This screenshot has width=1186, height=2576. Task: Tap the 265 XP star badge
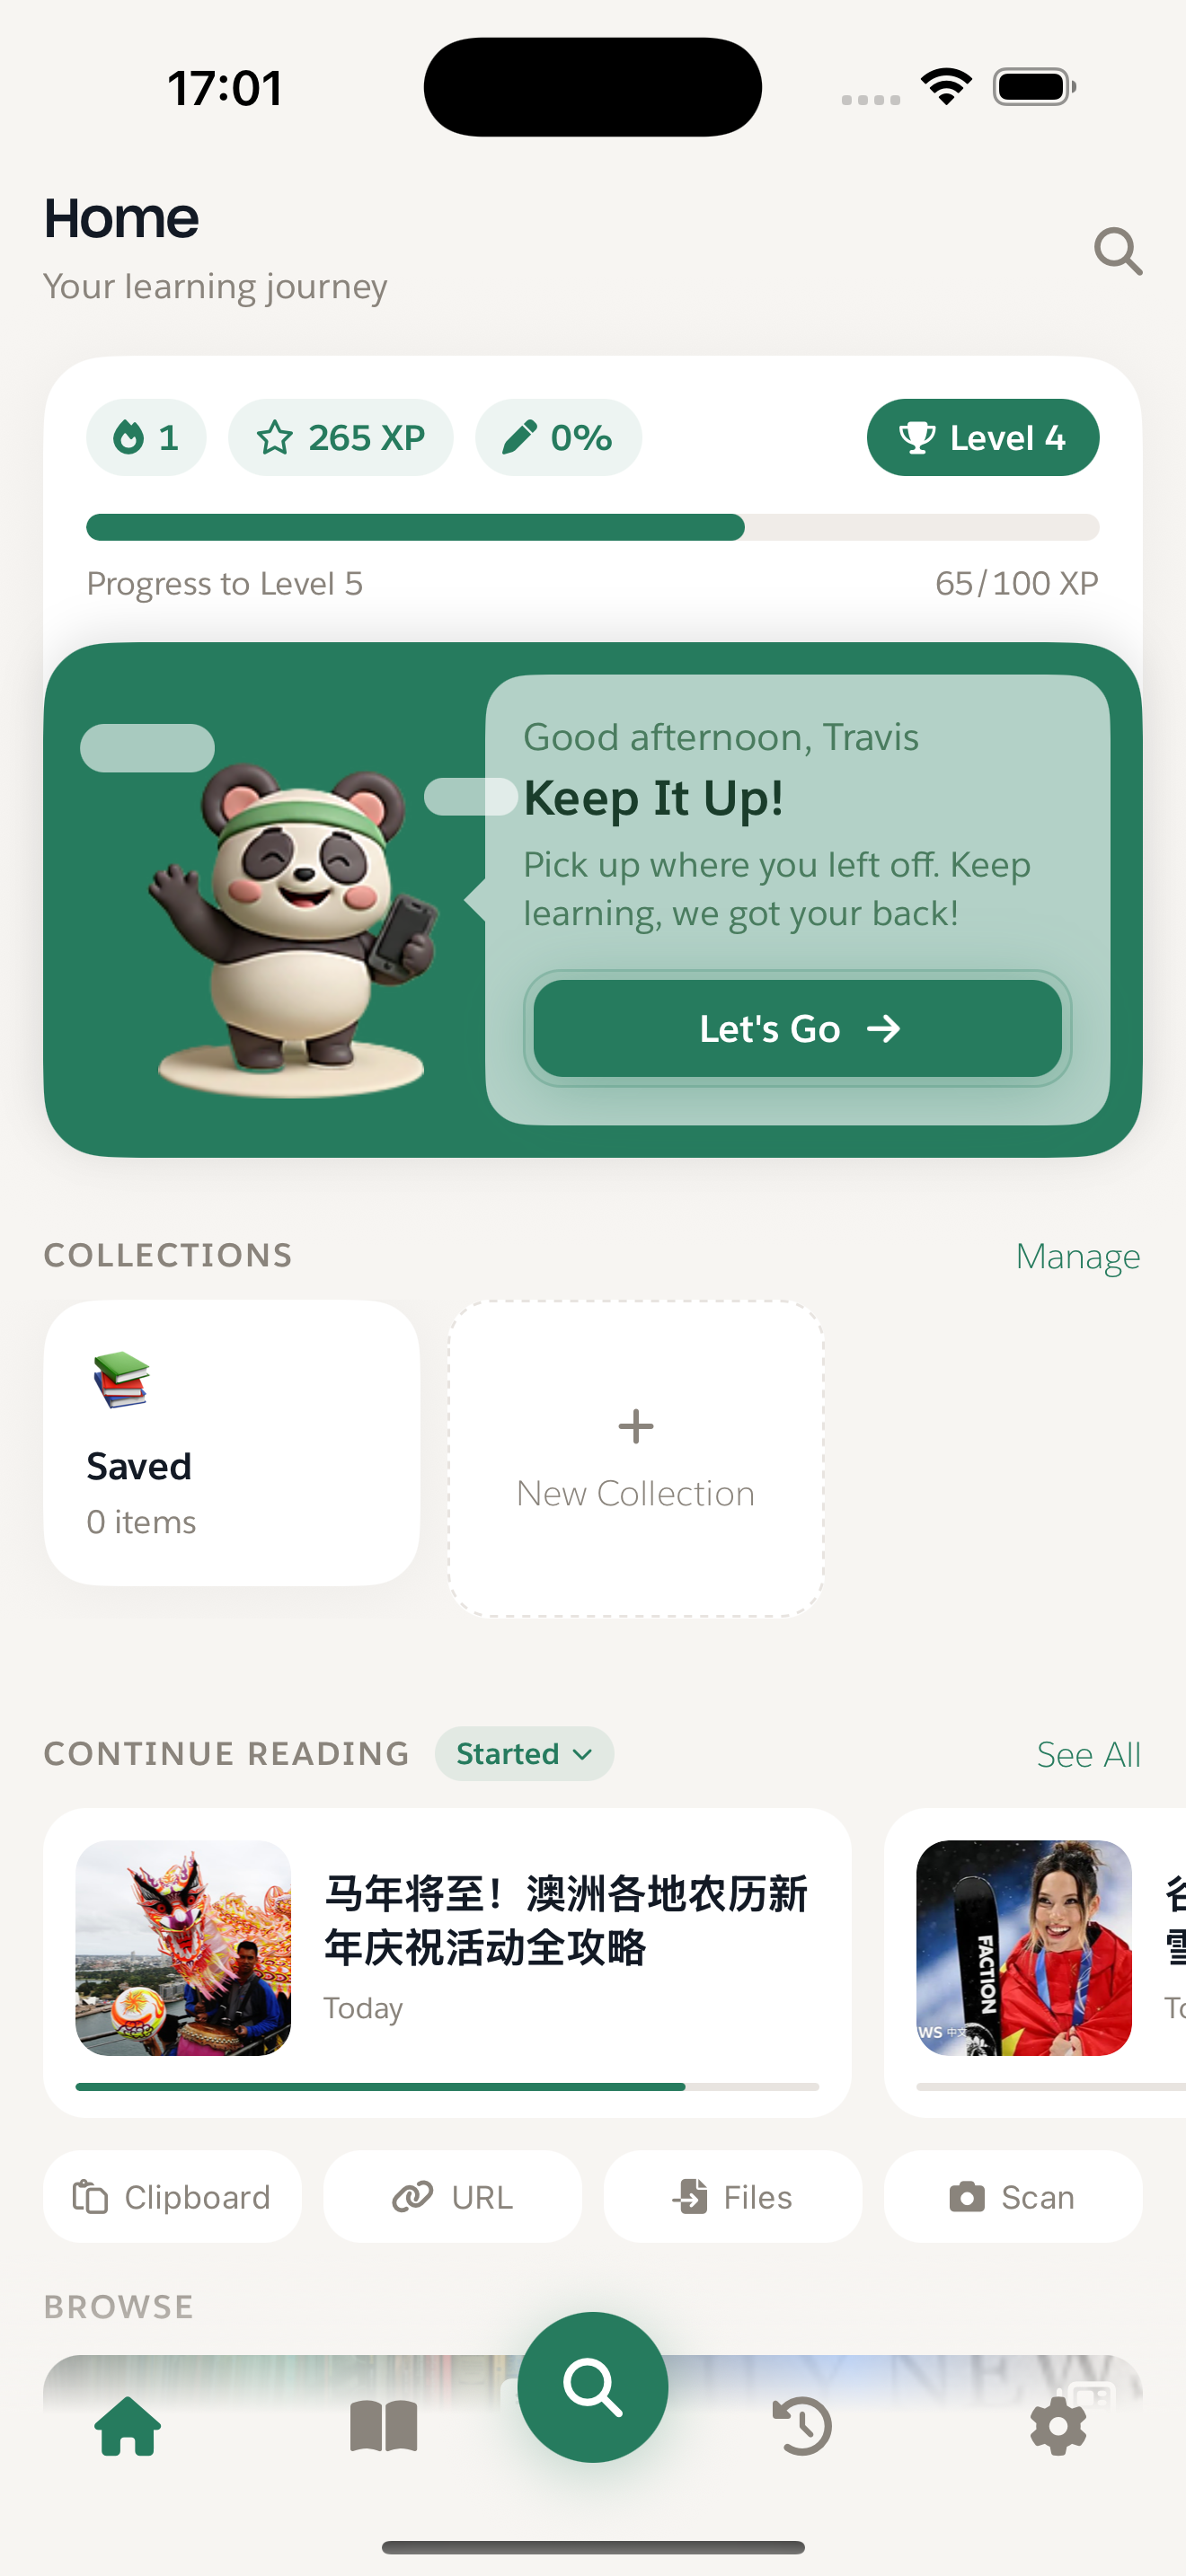point(340,437)
